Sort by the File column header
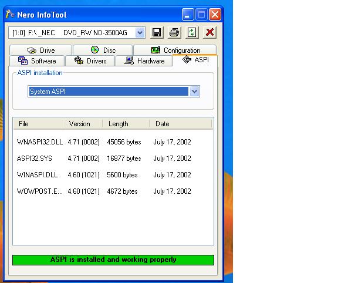338x283 pixels. click(x=38, y=124)
